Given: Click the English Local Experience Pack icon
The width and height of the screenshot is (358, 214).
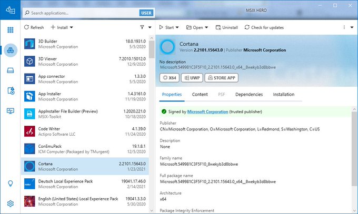Looking at the screenshot, I should click(29, 201).
